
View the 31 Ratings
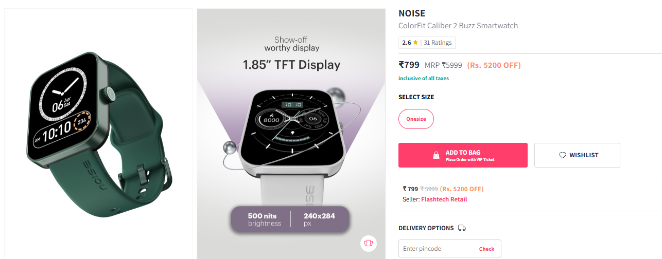click(x=438, y=43)
